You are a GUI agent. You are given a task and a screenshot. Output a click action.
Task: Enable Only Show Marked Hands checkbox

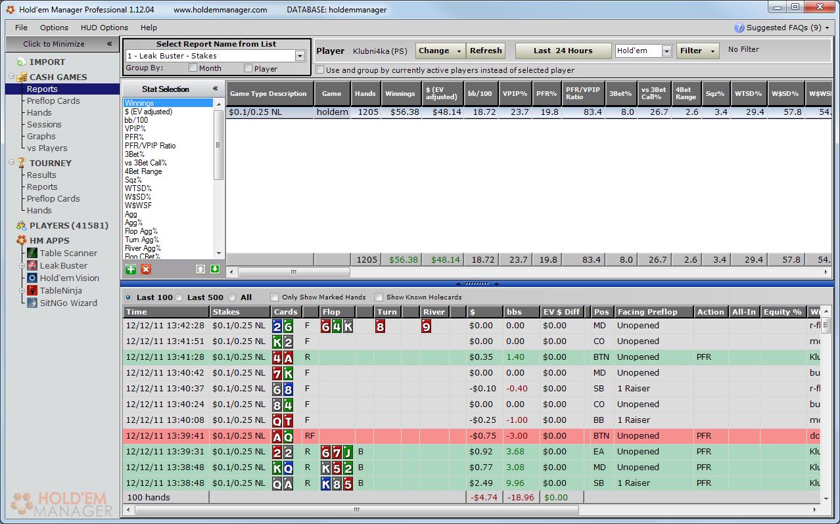point(275,297)
